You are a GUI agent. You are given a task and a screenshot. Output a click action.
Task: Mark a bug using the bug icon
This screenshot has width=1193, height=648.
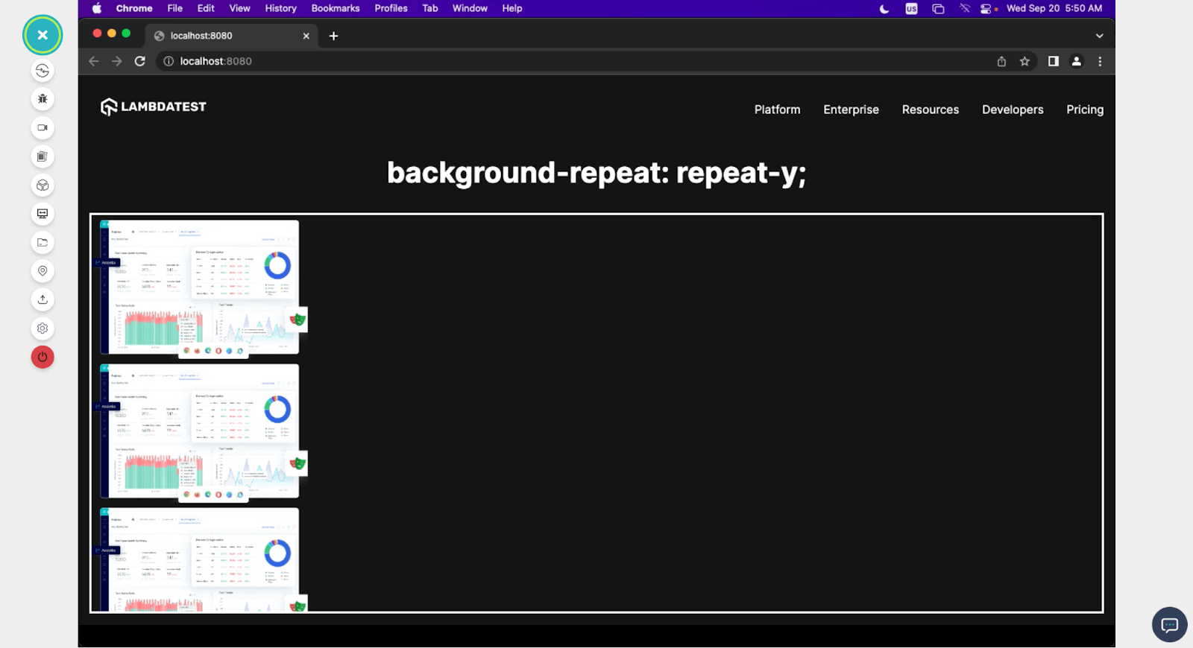point(43,99)
